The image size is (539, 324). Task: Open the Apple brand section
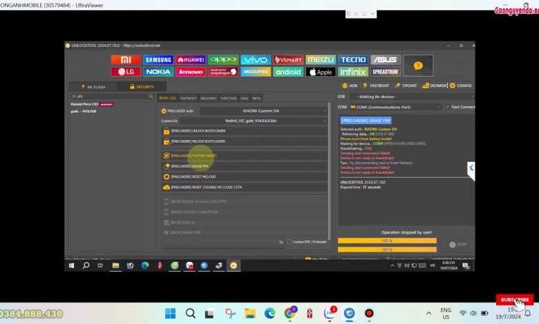[x=321, y=72]
